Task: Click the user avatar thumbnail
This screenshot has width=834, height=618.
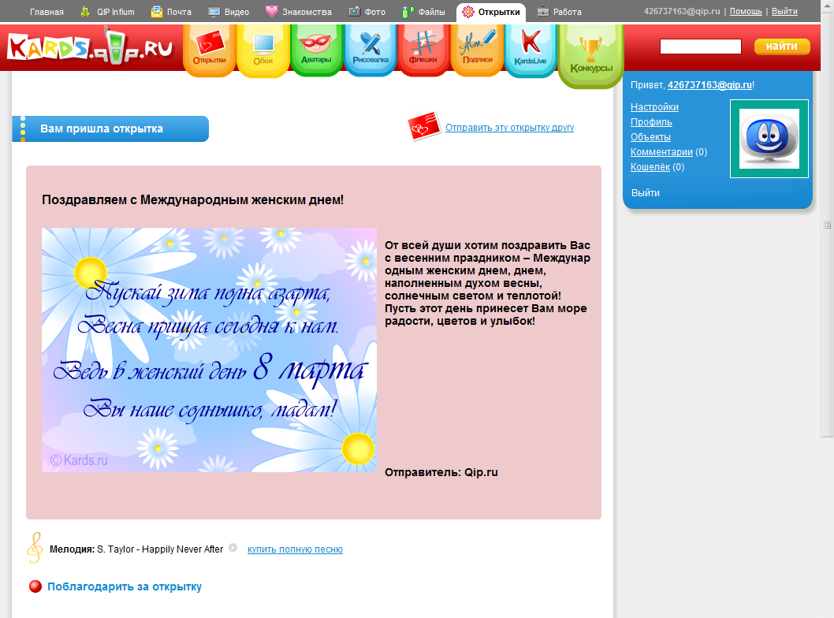Action: (x=769, y=139)
